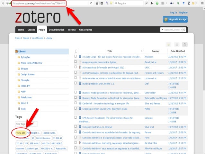The width and height of the screenshot is (205, 154).
Task: Click the book icon for CMS Security Handbook
Action: pos(80,118)
